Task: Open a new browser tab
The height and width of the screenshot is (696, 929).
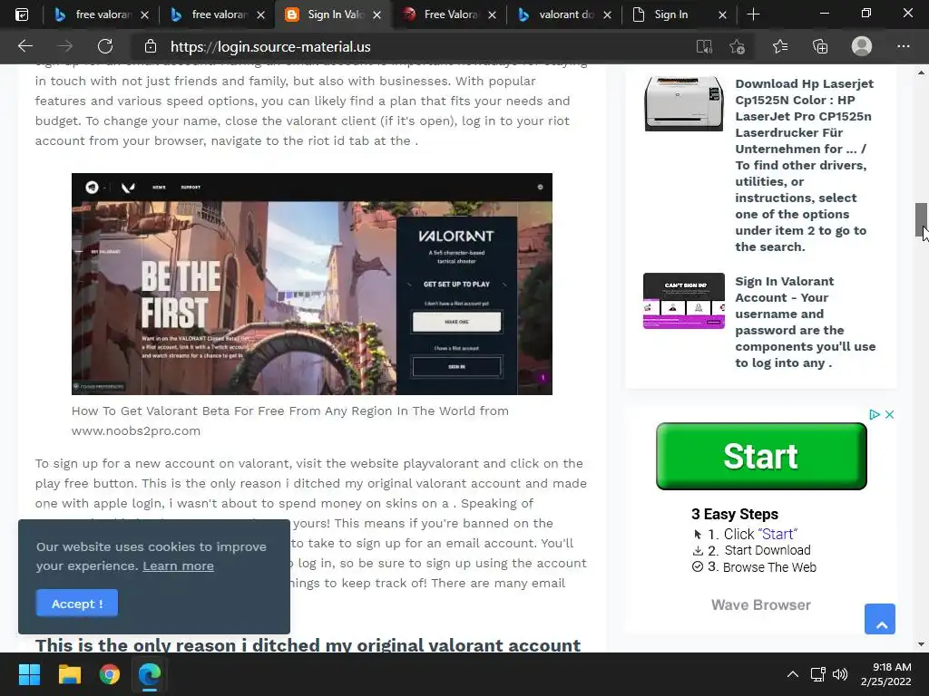Action: pyautogui.click(x=753, y=14)
